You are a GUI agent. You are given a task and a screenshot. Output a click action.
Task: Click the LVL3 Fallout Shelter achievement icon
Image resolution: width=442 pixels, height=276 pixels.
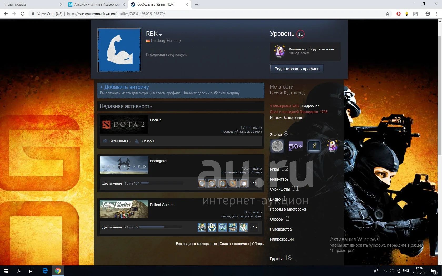(222, 227)
